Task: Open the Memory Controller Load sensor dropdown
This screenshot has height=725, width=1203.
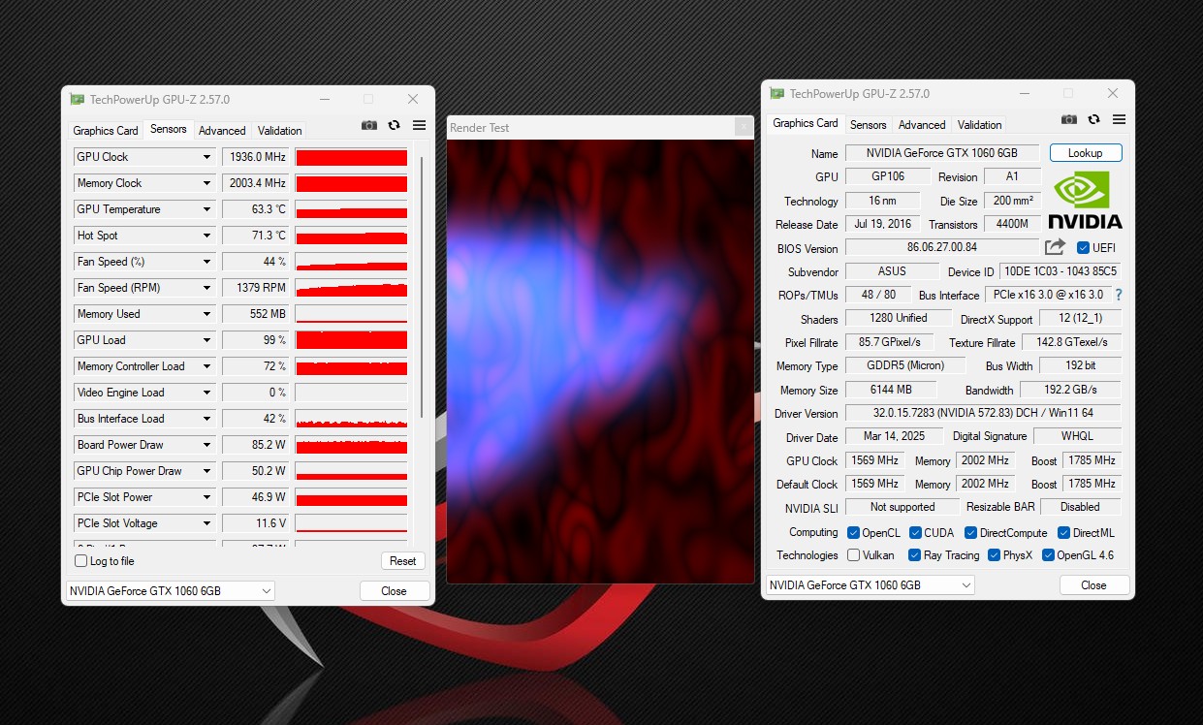Action: pyautogui.click(x=206, y=366)
